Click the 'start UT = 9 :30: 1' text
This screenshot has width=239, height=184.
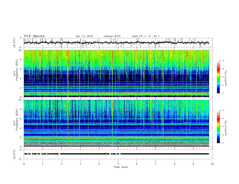146,36
